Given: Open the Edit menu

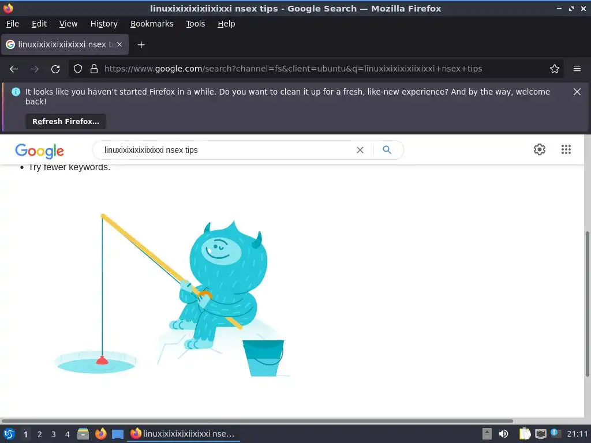Looking at the screenshot, I should click(39, 24).
